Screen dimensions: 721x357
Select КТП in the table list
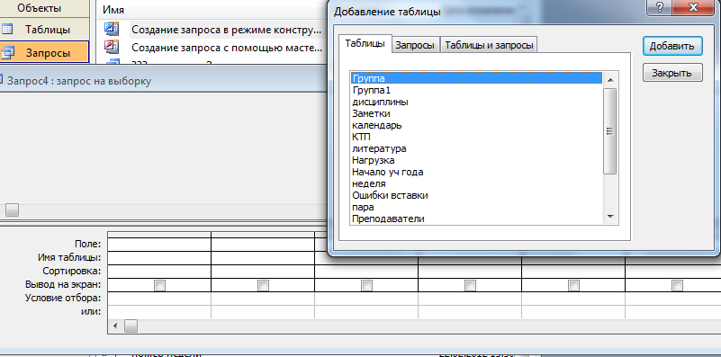[476, 137]
